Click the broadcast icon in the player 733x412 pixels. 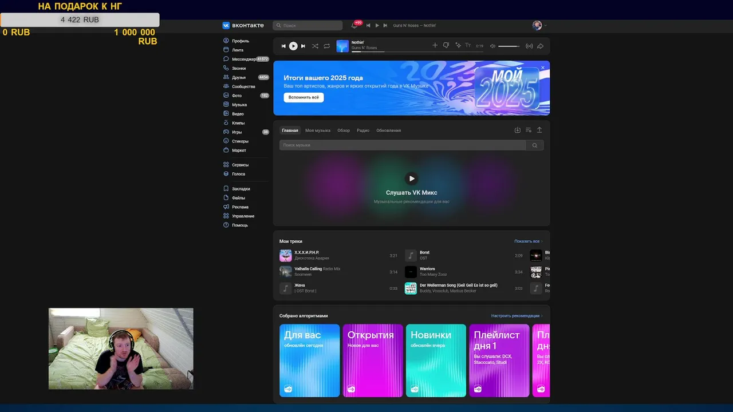529,46
